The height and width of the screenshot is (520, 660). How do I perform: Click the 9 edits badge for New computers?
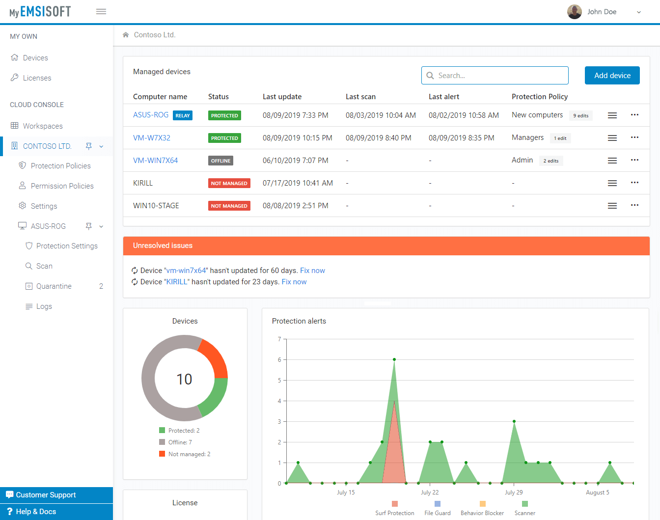(x=581, y=116)
